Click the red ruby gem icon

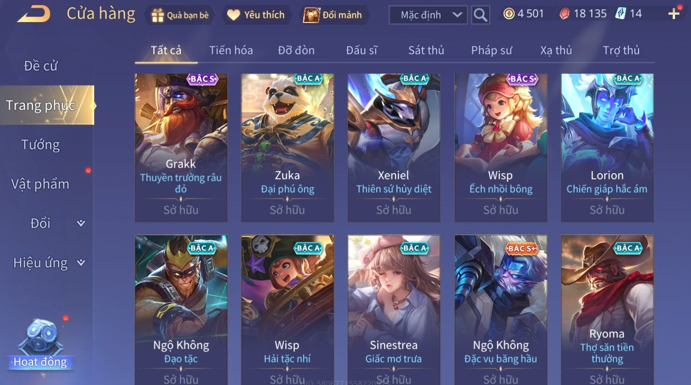click(564, 14)
